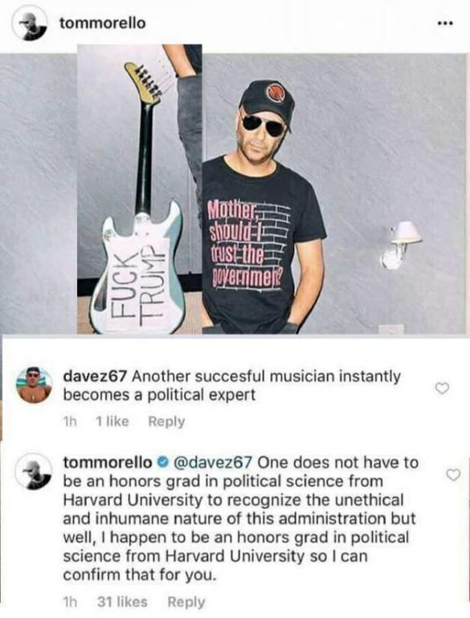Open davez67's avatar next to his comment

(34, 385)
